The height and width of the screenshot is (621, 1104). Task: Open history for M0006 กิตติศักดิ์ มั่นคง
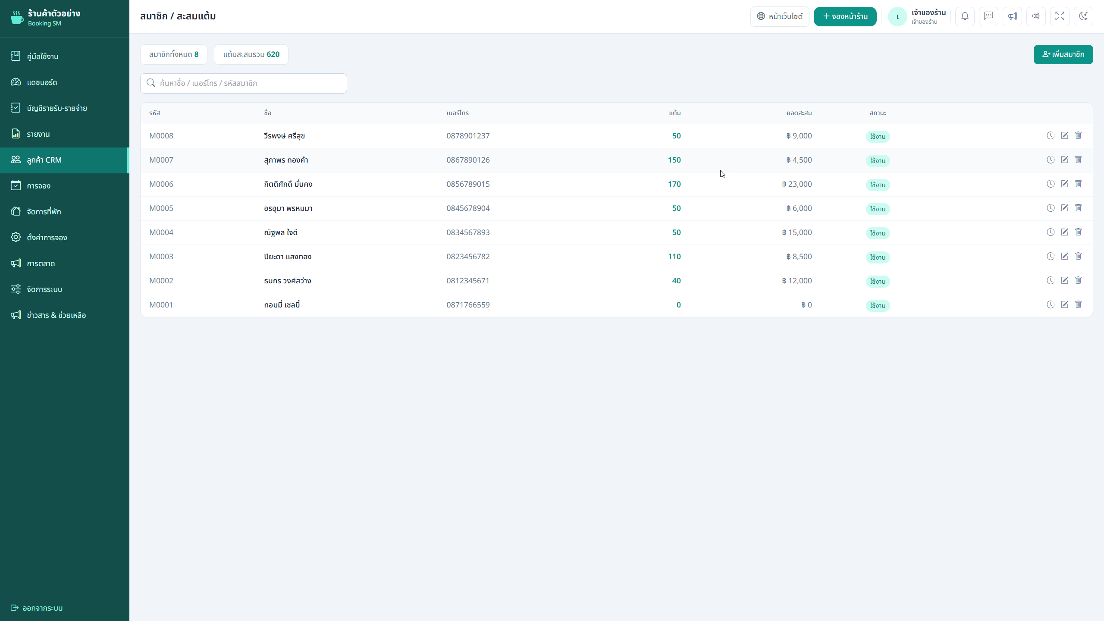point(1051,184)
